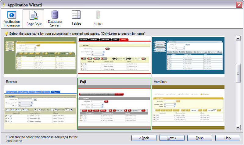
Task: Open the Application Information wizard step
Action: pos(12,19)
